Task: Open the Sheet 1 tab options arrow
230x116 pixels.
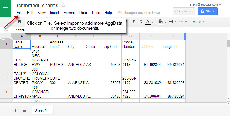Action: point(50,110)
